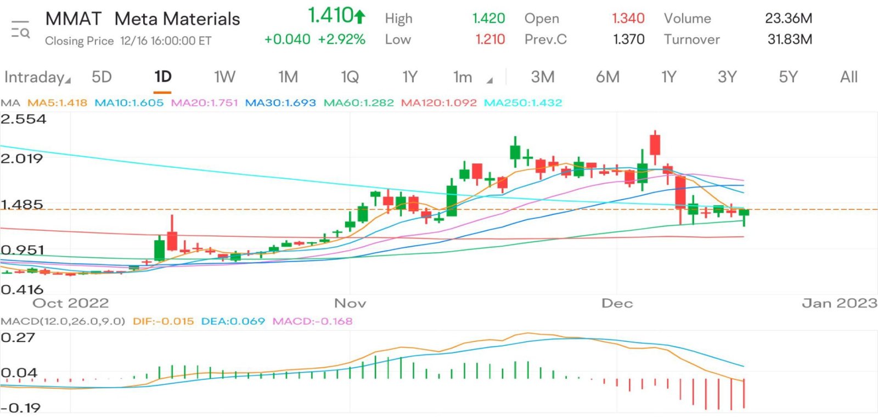
Task: Choose the 6M range button
Action: click(607, 77)
